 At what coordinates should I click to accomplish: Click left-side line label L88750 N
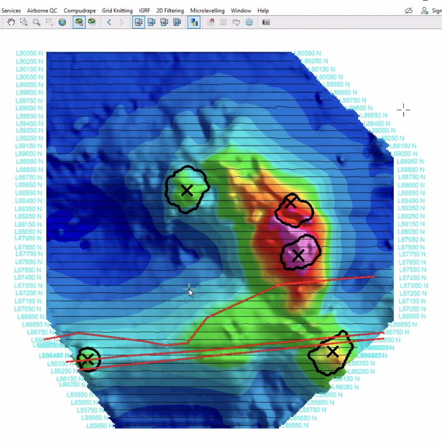tap(30, 177)
